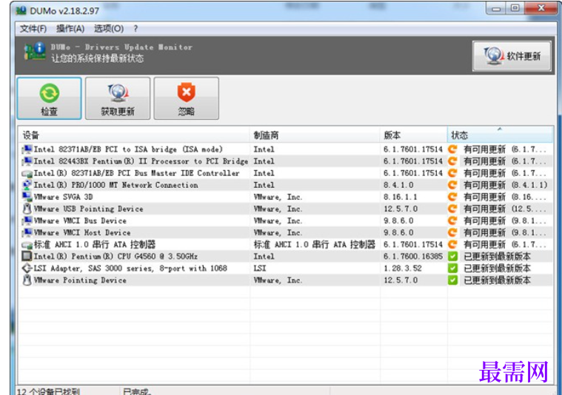Click green check icon for VMware Pointing Device
The height and width of the screenshot is (395, 562).
click(452, 280)
